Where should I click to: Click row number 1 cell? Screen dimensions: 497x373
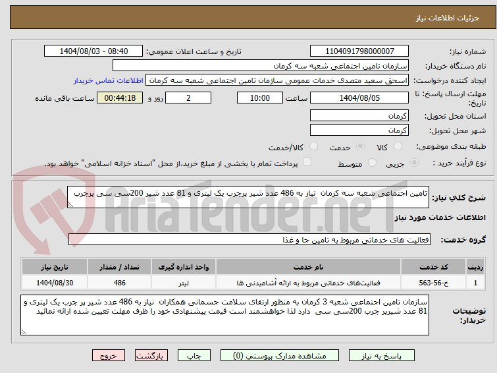(x=475, y=283)
